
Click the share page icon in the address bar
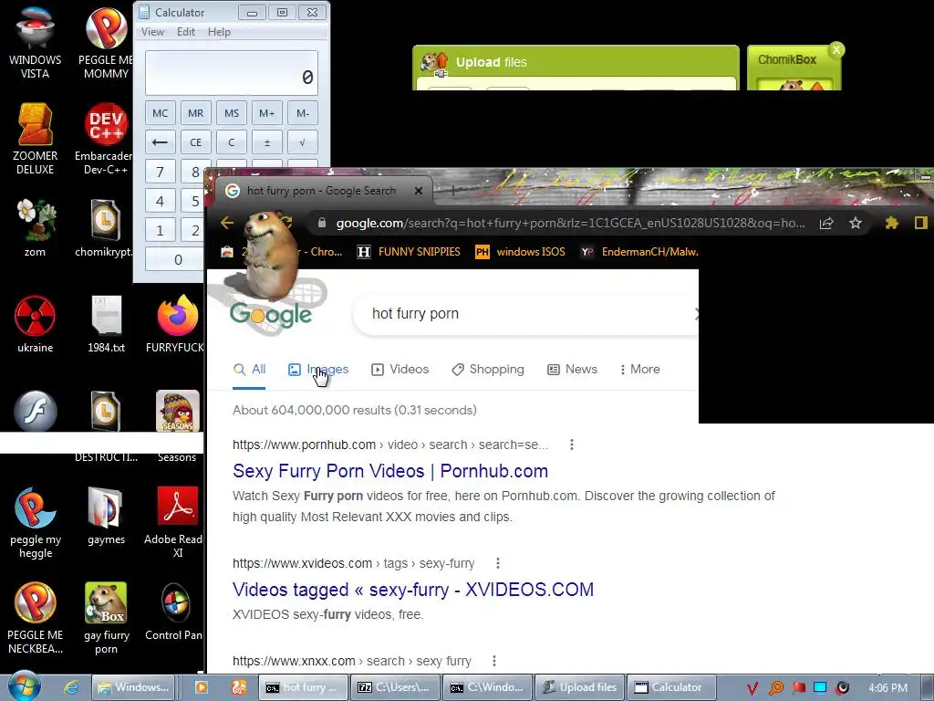(826, 223)
